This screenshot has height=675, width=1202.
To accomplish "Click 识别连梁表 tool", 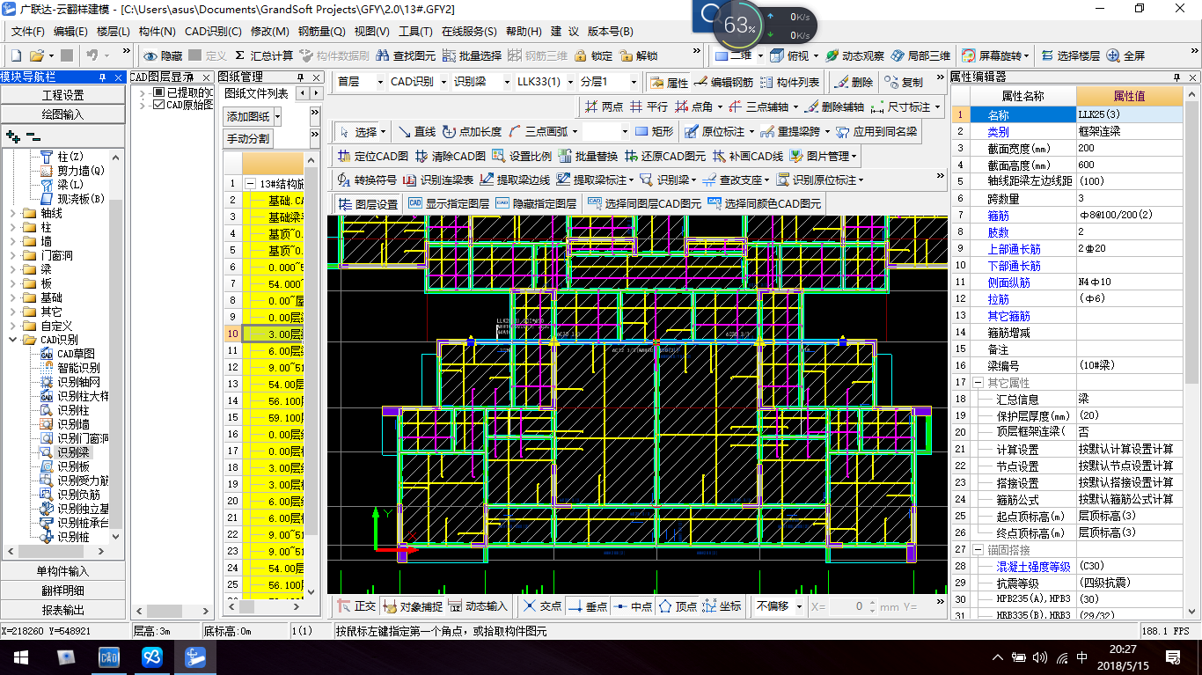I will [x=438, y=180].
